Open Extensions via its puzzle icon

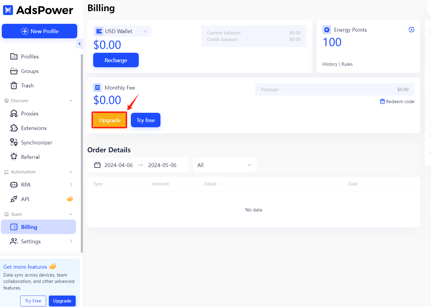(x=14, y=128)
